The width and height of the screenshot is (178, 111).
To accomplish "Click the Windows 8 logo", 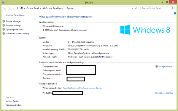I will (x=145, y=30).
